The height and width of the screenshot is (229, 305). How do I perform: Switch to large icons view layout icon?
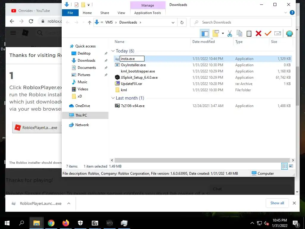click(x=291, y=166)
